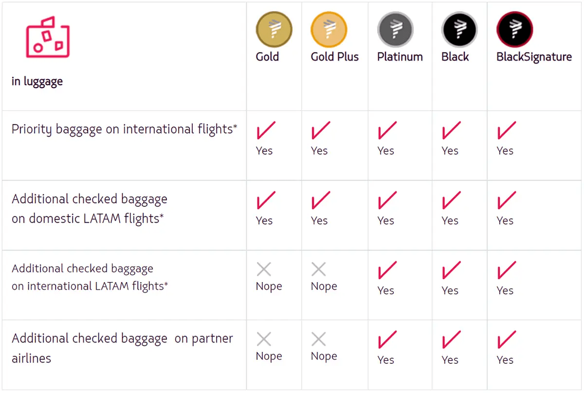Select 'Additional checked baggage on domestic LATAM flights' text
Viewport: 584px width, 393px height.
[89, 209]
